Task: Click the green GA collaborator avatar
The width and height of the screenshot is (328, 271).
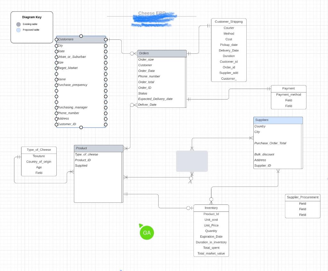Action: [147, 233]
